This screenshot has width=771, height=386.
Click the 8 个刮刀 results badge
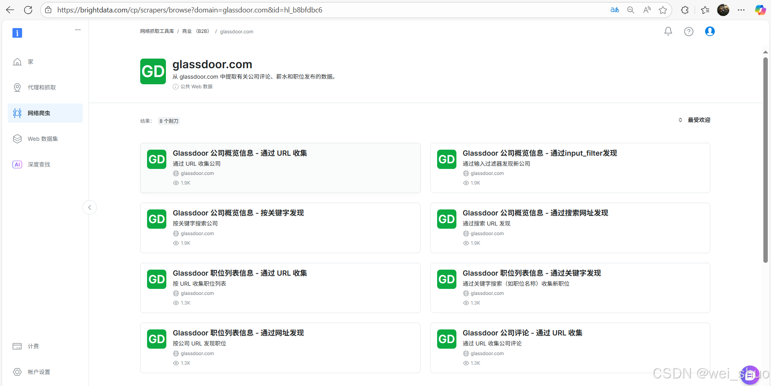169,121
